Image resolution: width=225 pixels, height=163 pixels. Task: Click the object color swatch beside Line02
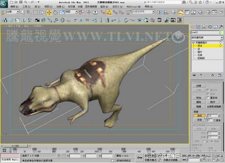tap(221, 32)
